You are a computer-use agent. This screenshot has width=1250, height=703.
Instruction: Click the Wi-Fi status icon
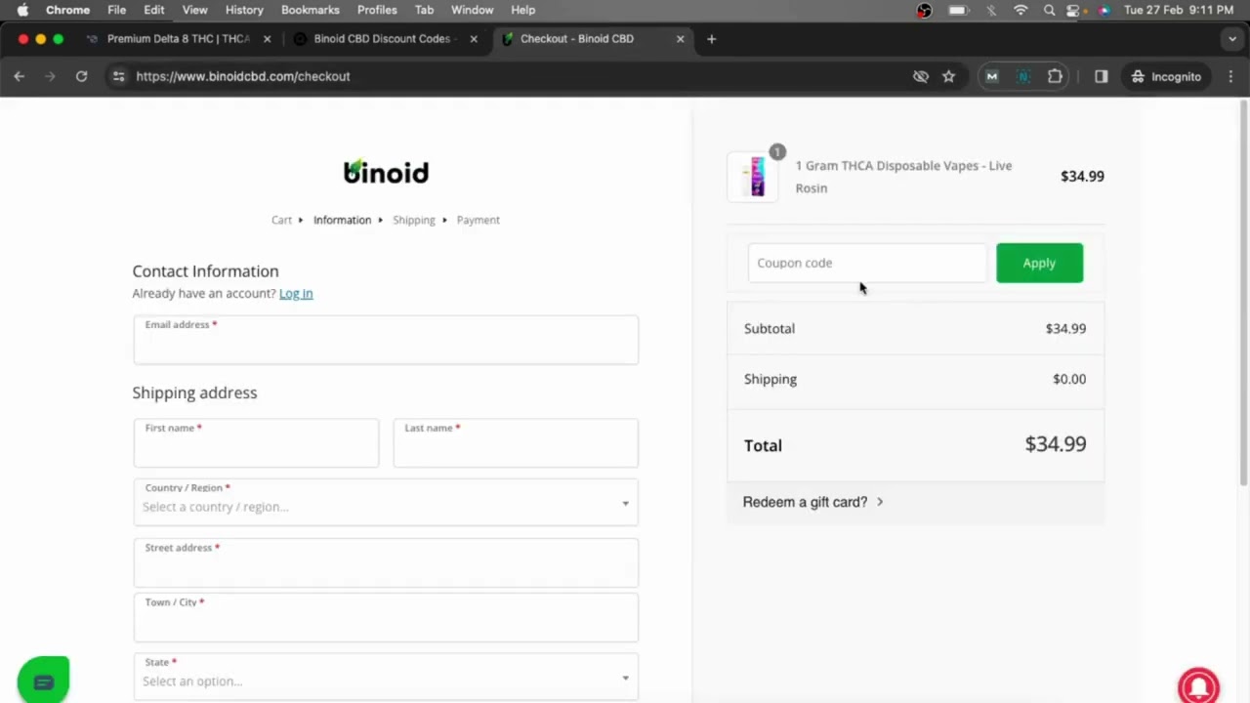point(1021,10)
